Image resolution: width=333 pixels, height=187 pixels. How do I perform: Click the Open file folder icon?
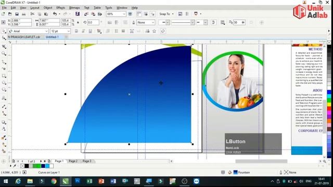pyautogui.click(x=10, y=14)
